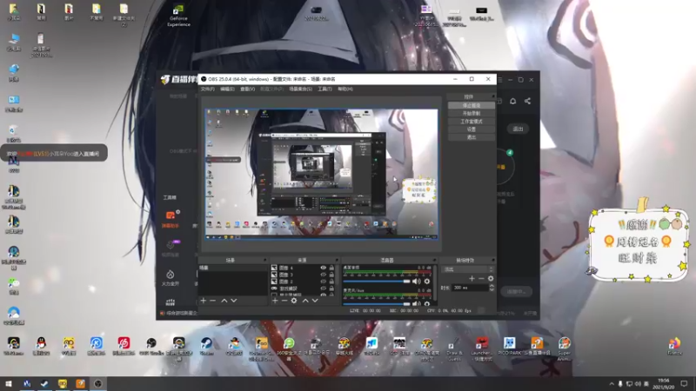Adjust the transition duration stepper arrows
The image size is (696, 391).
point(492,288)
